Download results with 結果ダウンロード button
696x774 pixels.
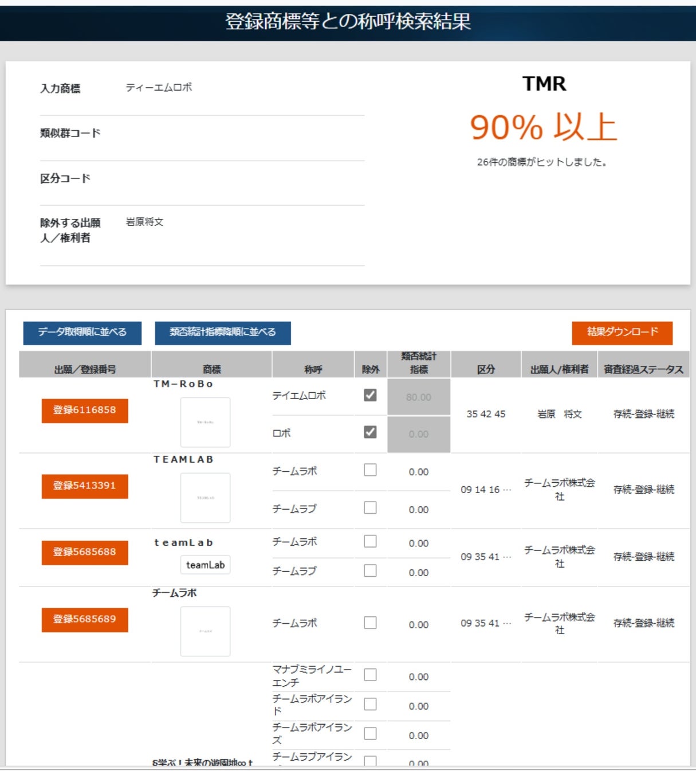coord(622,333)
